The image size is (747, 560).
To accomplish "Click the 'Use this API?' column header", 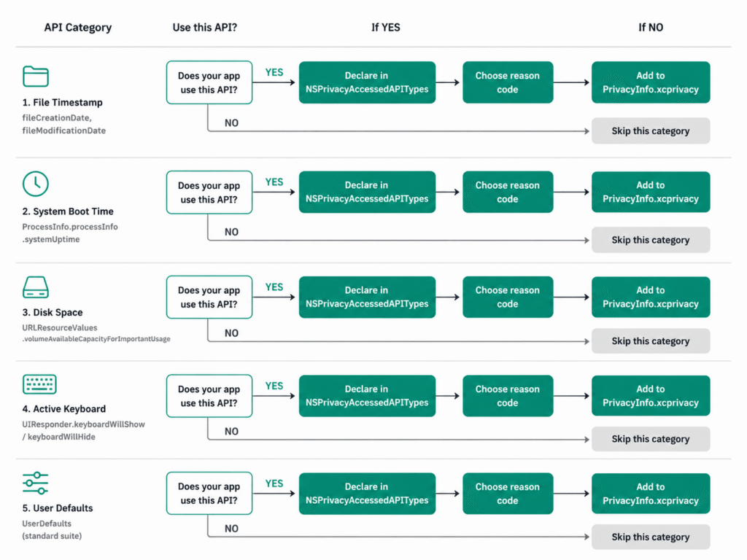I will [205, 28].
